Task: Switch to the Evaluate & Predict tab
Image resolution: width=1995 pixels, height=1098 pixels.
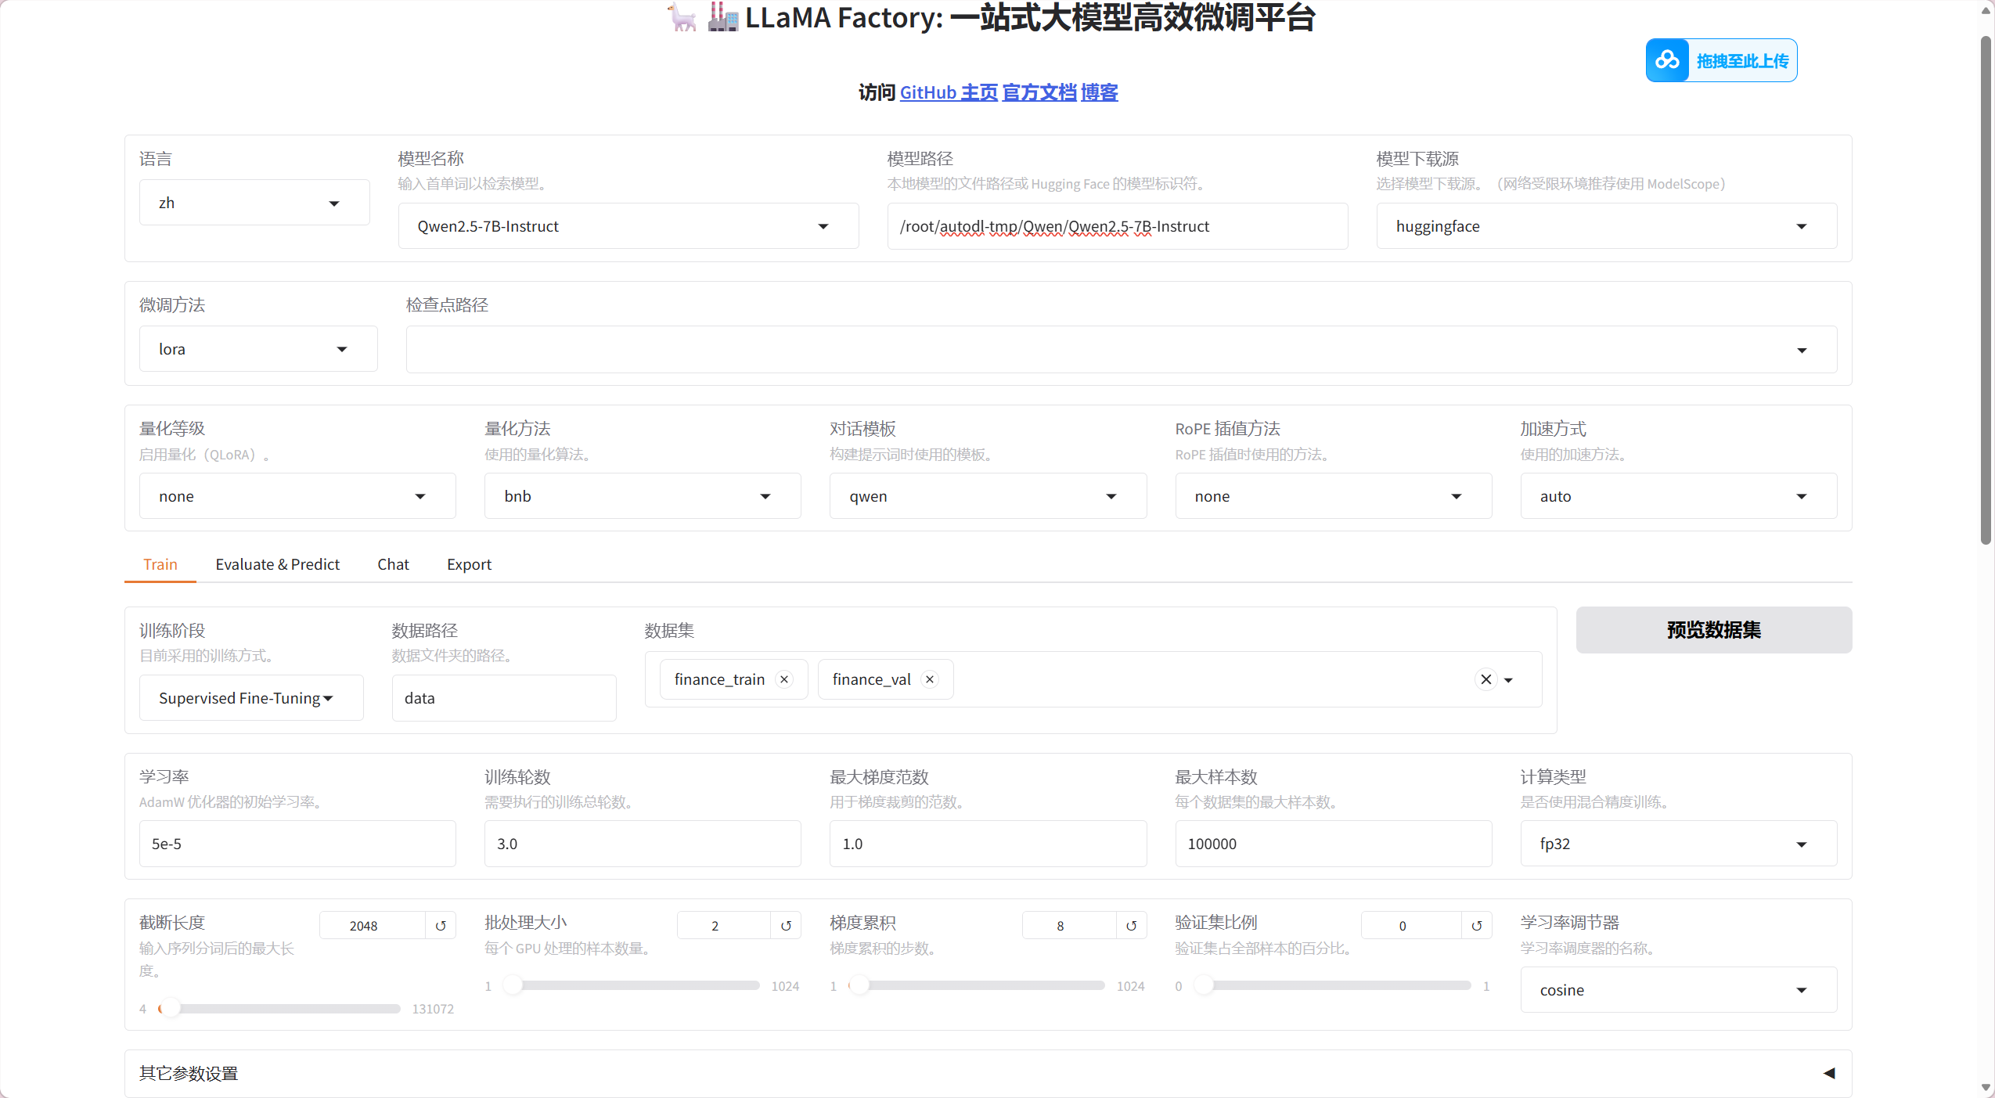Action: [x=277, y=564]
